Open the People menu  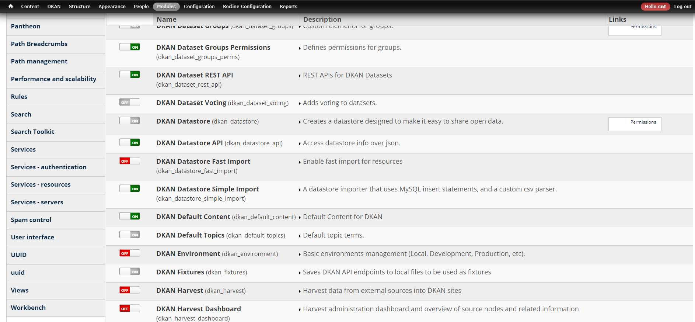[141, 6]
